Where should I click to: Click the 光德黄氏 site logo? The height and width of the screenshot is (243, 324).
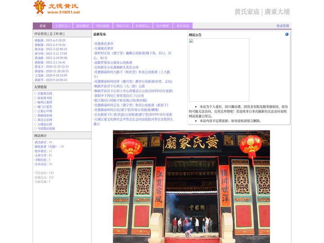coord(57,8)
